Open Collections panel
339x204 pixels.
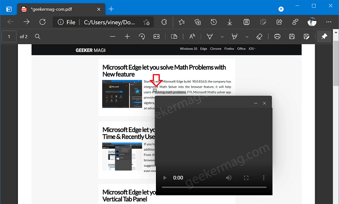pos(198,22)
